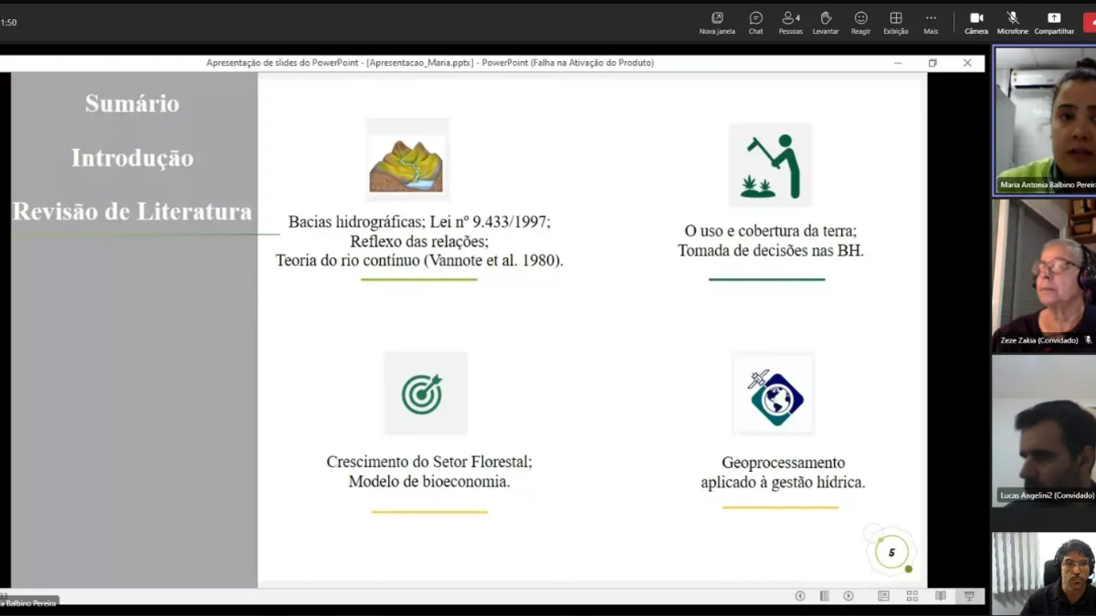Go to the previous slide arrow
Viewport: 1096px width, 616px height.
pyautogui.click(x=800, y=596)
